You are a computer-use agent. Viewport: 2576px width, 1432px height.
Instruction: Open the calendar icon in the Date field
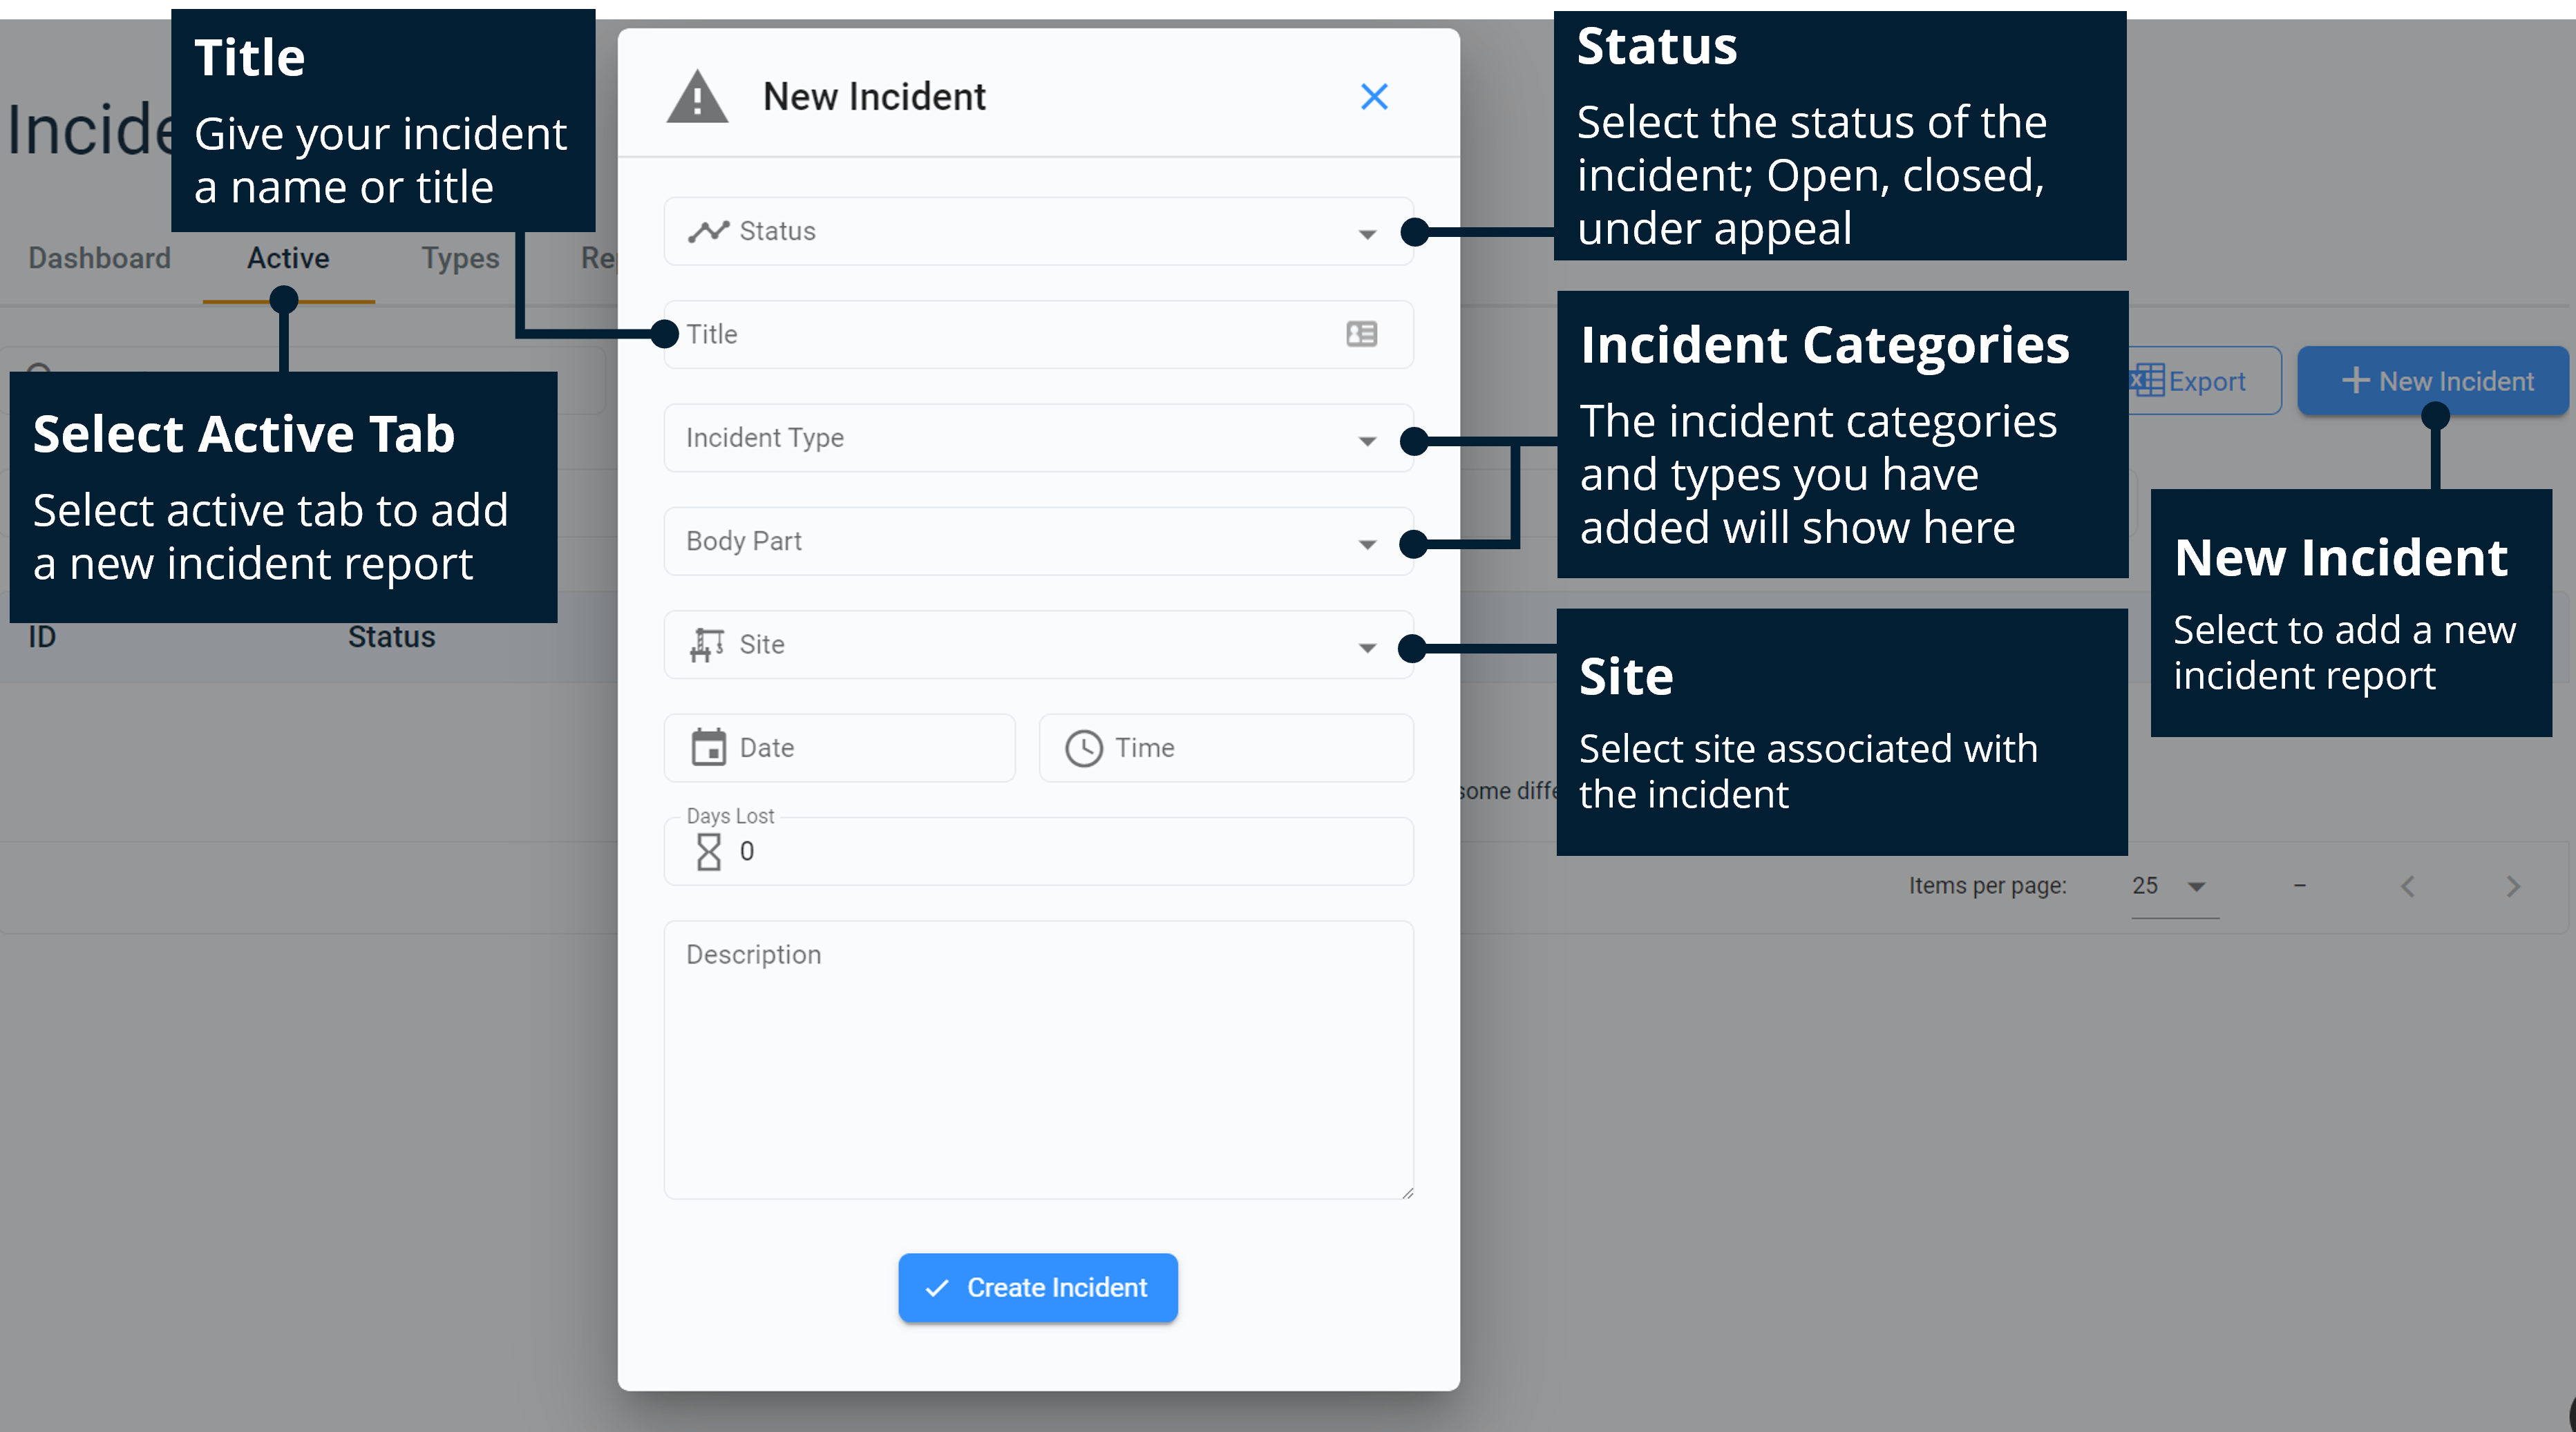710,747
